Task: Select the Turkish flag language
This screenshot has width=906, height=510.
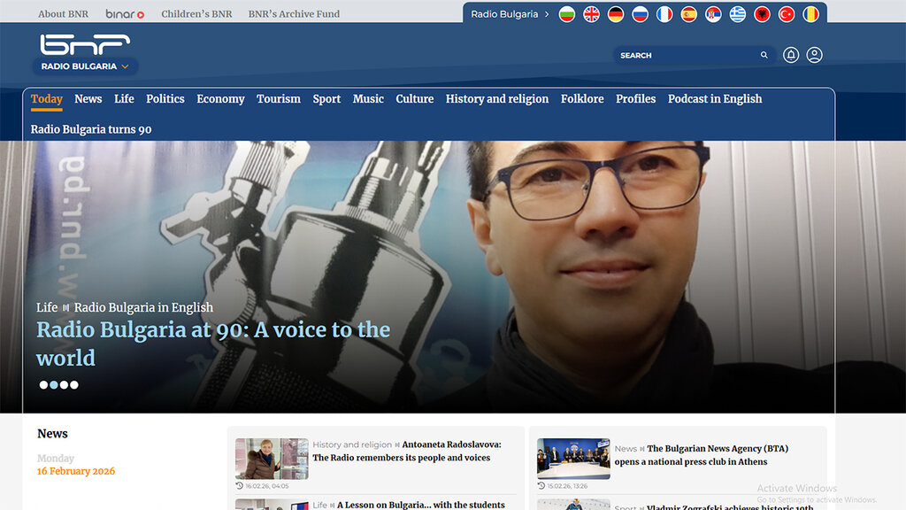Action: (x=786, y=14)
